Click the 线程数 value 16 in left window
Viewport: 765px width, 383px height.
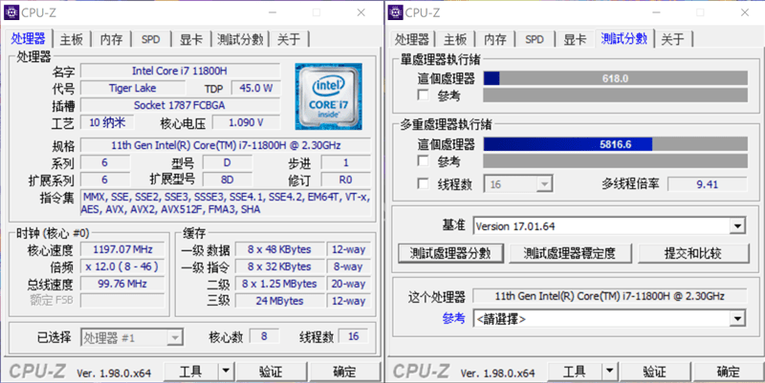coord(353,336)
